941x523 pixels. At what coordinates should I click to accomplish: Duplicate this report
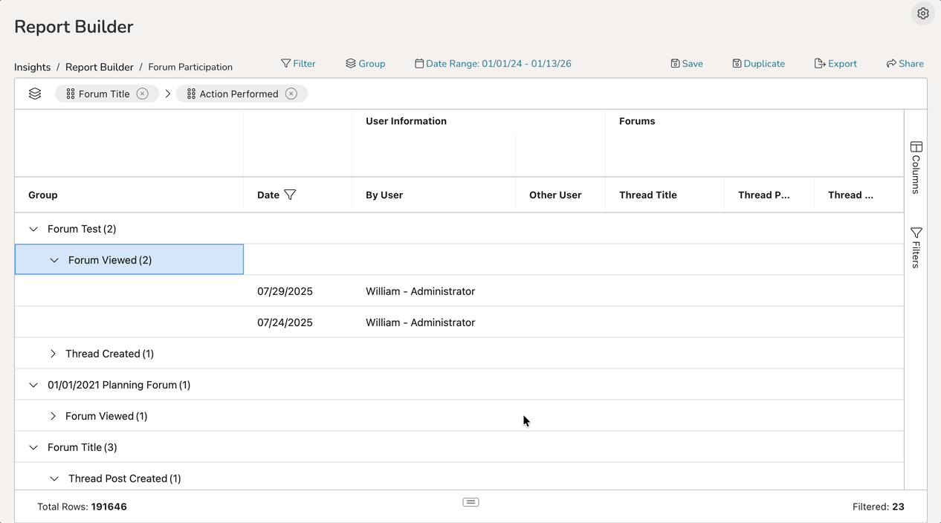[758, 64]
